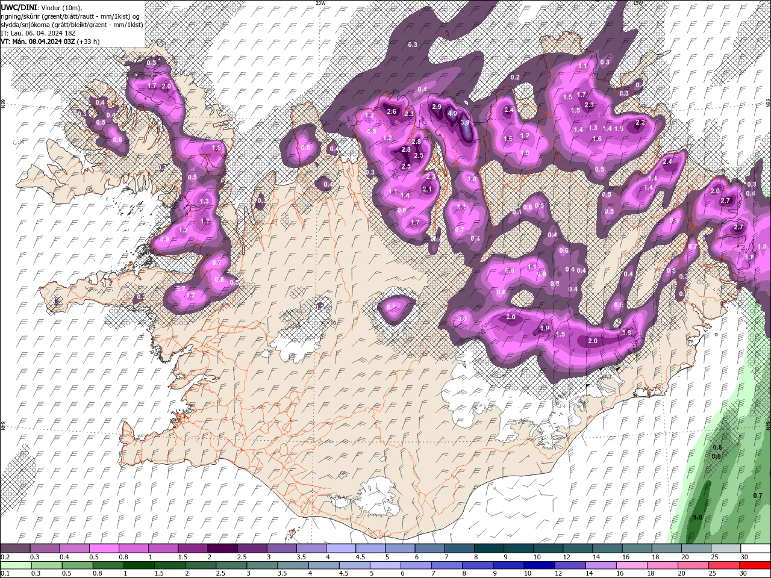The height and width of the screenshot is (578, 771).
Task: Click the '2.1' snowfall value on map
Action: pos(428,189)
